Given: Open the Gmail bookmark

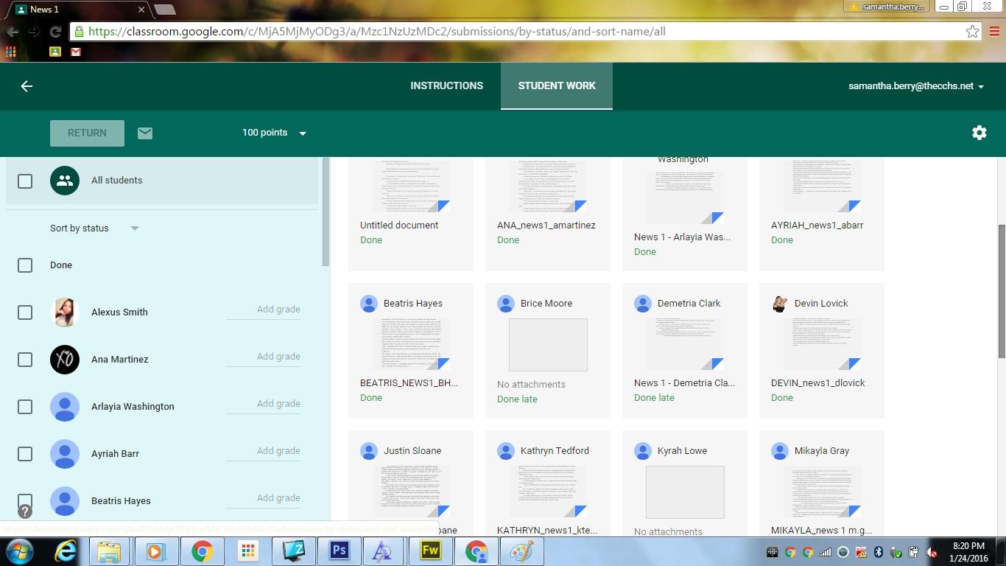Looking at the screenshot, I should tap(75, 52).
